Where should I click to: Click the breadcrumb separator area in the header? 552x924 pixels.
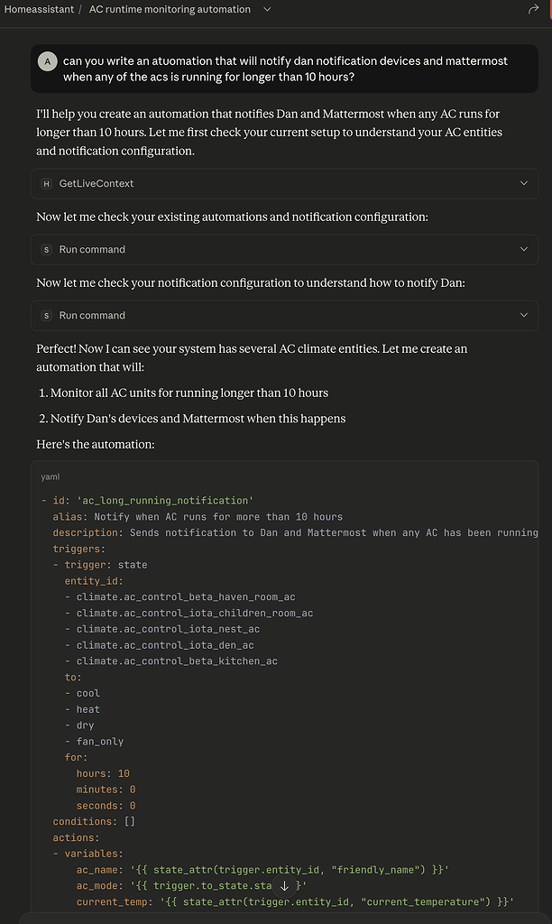80,10
